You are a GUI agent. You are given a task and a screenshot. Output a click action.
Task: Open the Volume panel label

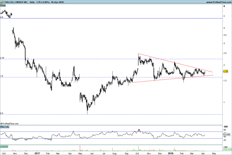click(x=4, y=146)
